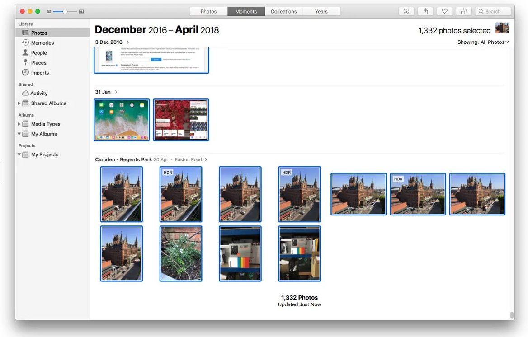Open the Share toolbar button

coord(426,11)
